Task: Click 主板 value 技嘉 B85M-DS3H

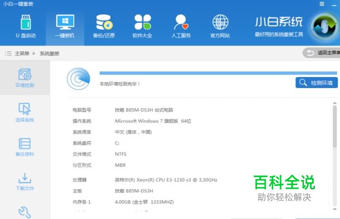Action: pyautogui.click(x=134, y=191)
